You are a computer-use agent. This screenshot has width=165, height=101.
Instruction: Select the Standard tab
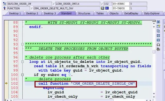tap(66, 13)
